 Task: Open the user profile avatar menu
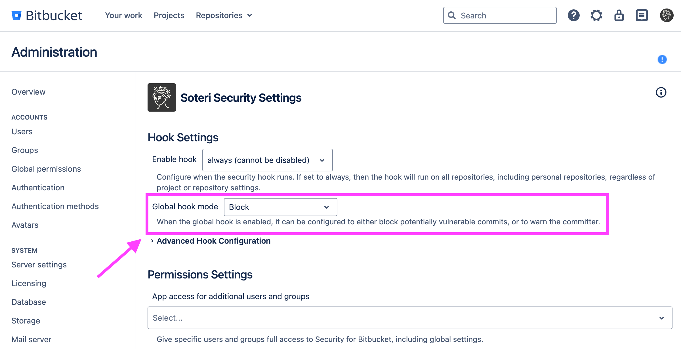click(667, 15)
